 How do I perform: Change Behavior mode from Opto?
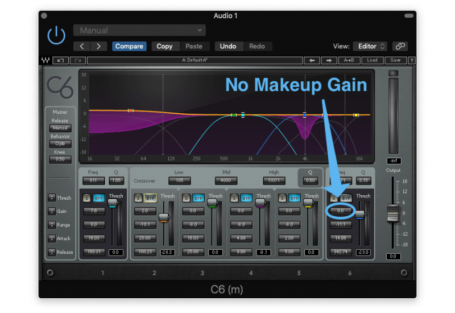pyautogui.click(x=60, y=143)
